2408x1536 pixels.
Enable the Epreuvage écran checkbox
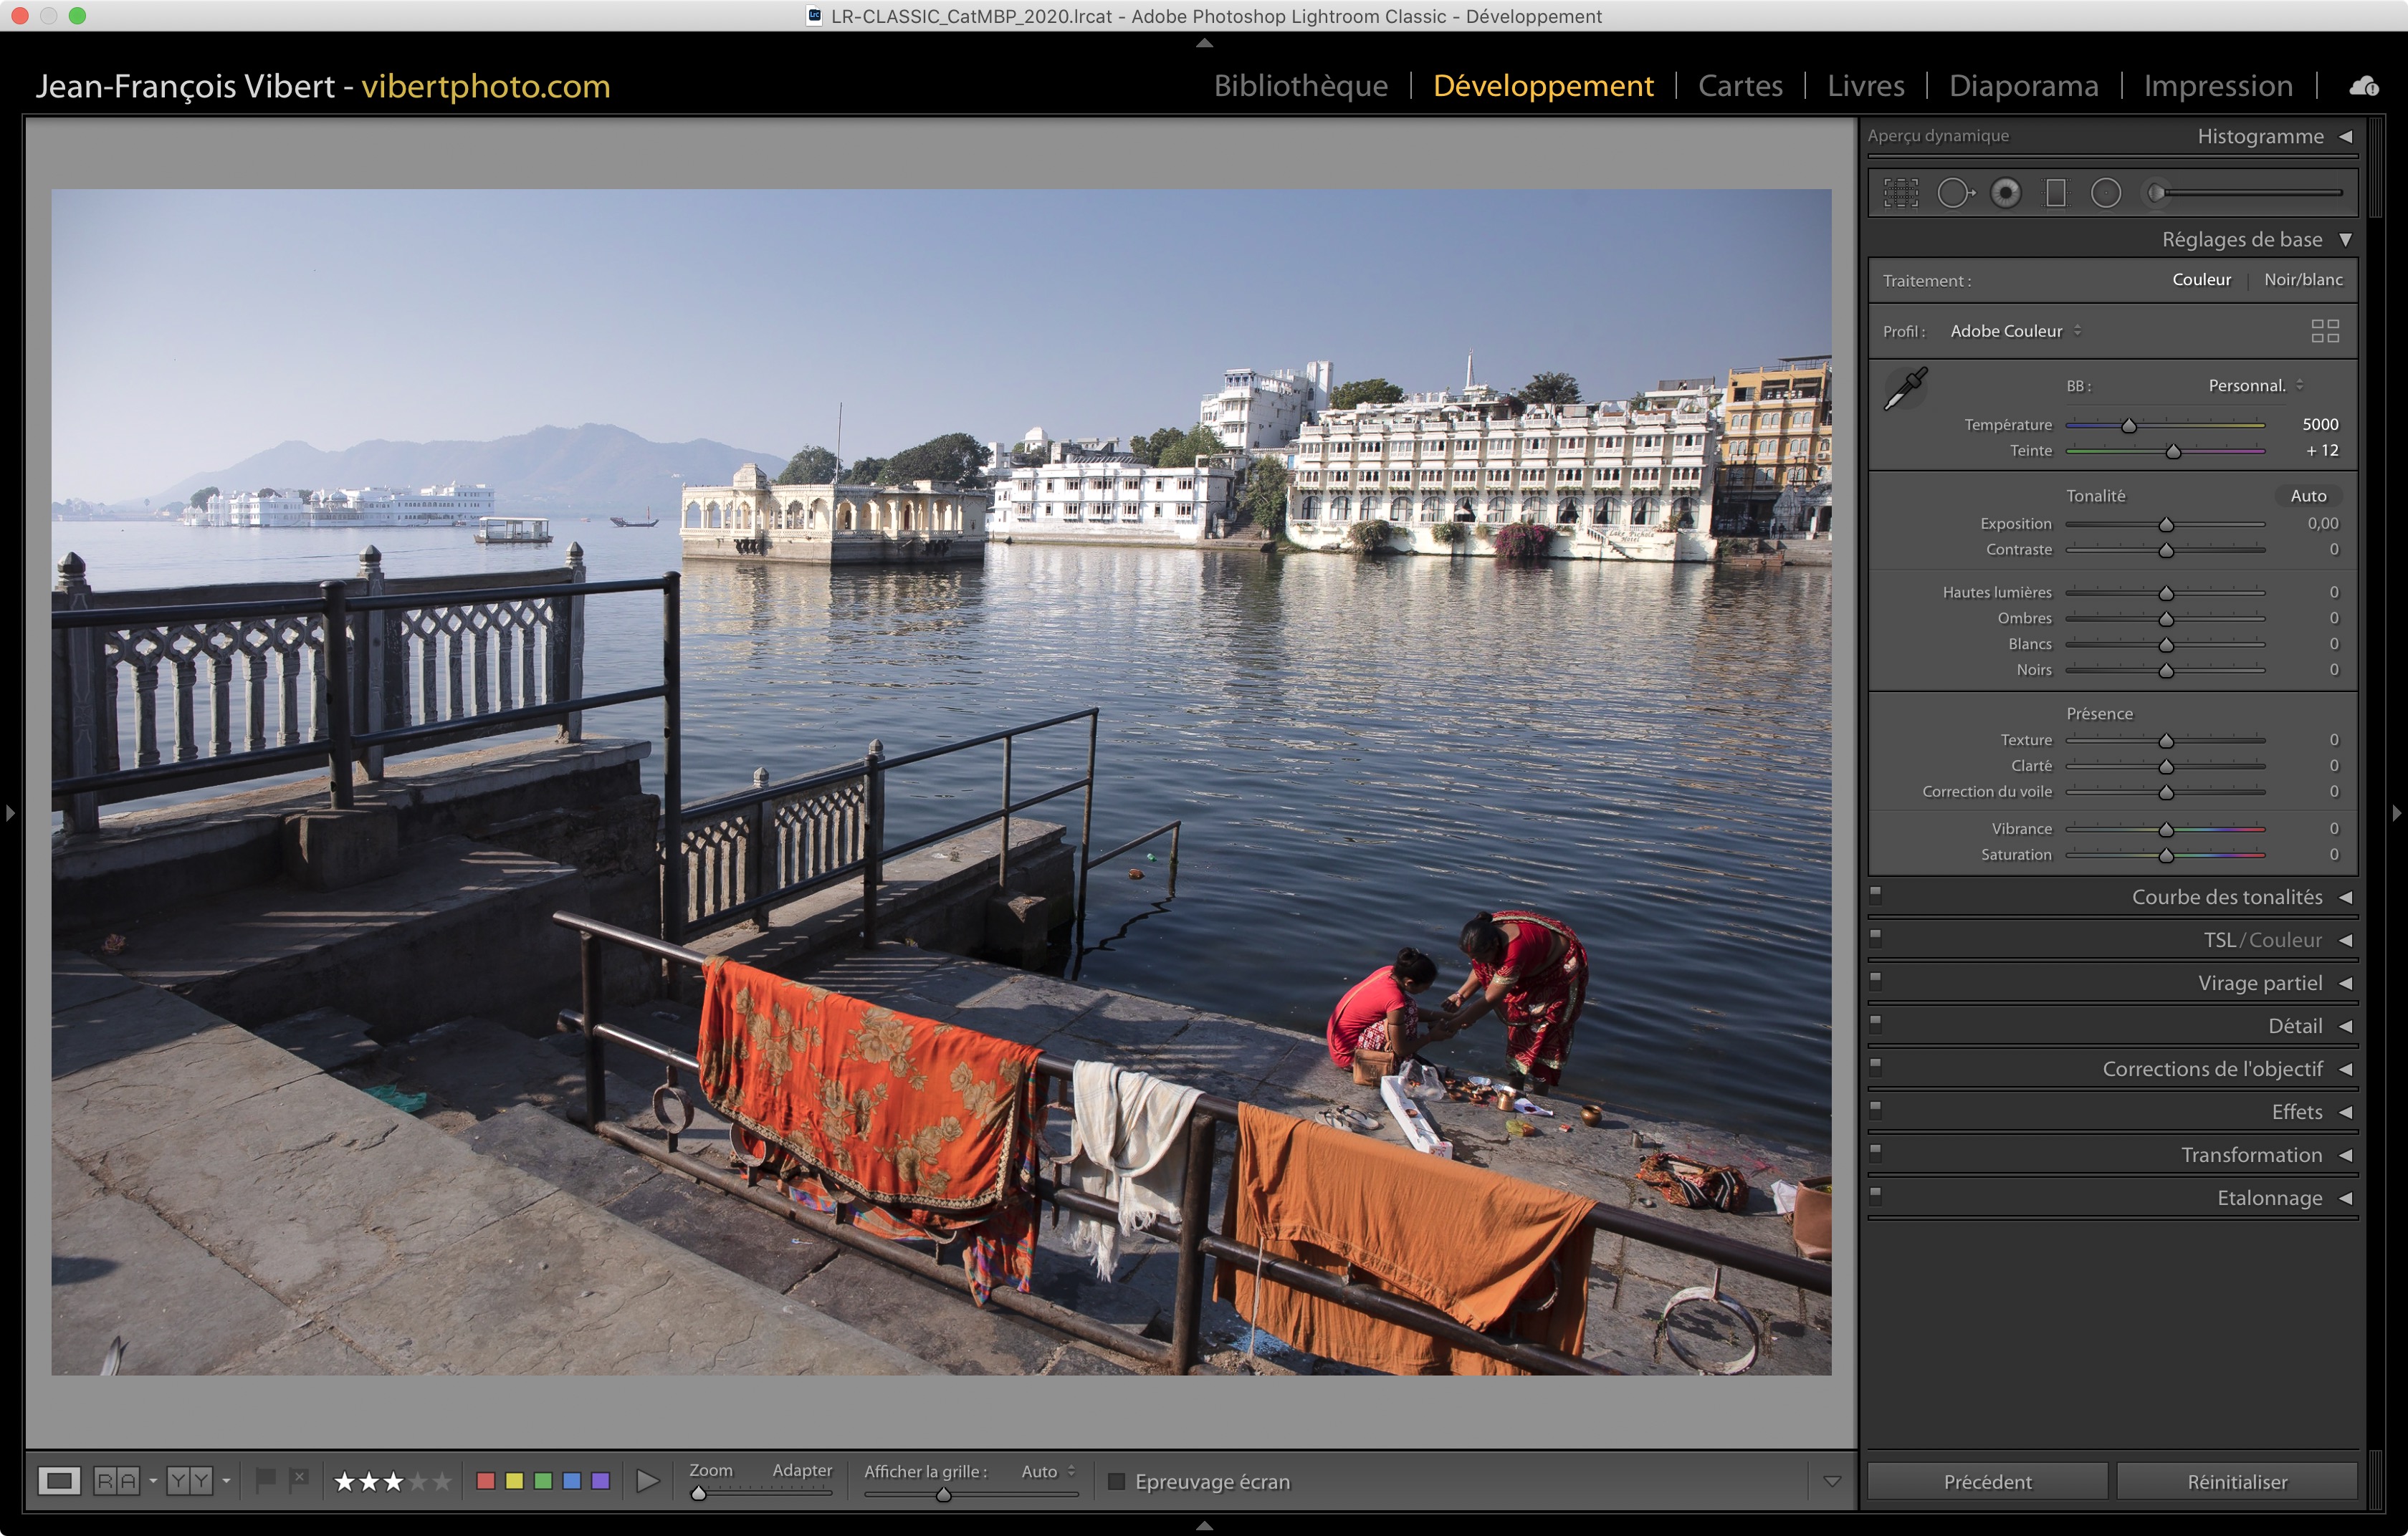tap(1117, 1481)
